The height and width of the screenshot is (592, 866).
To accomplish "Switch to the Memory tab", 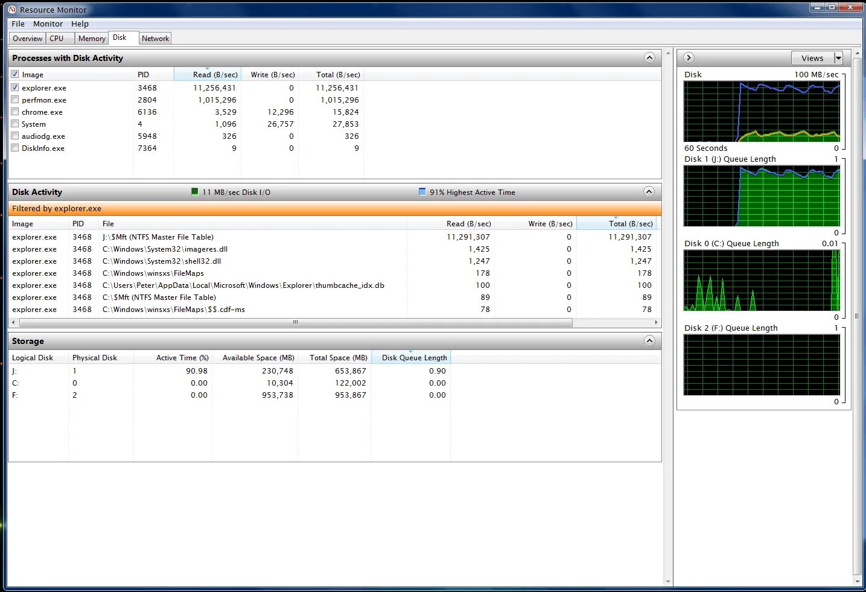I will coord(92,38).
